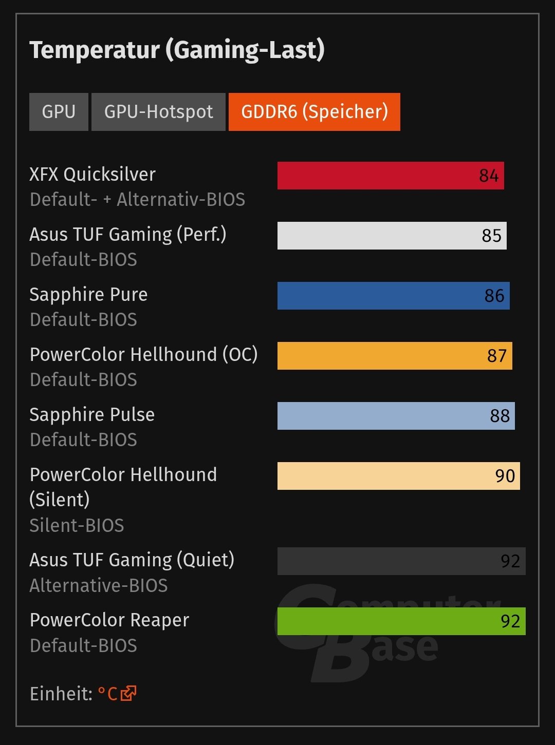Select the XFX Quicksilver label
The width and height of the screenshot is (555, 745).
click(92, 175)
